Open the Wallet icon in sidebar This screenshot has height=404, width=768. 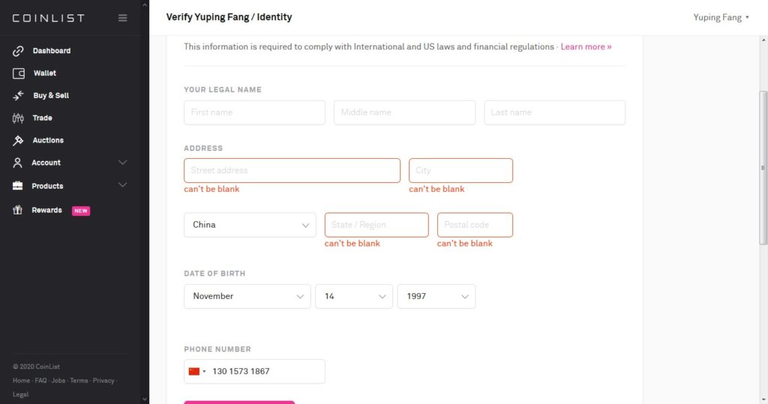tap(19, 73)
